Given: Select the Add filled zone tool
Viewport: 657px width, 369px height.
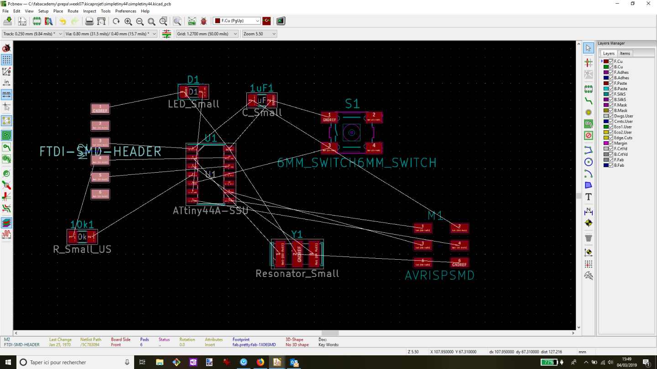Looking at the screenshot, I should pos(589,124).
